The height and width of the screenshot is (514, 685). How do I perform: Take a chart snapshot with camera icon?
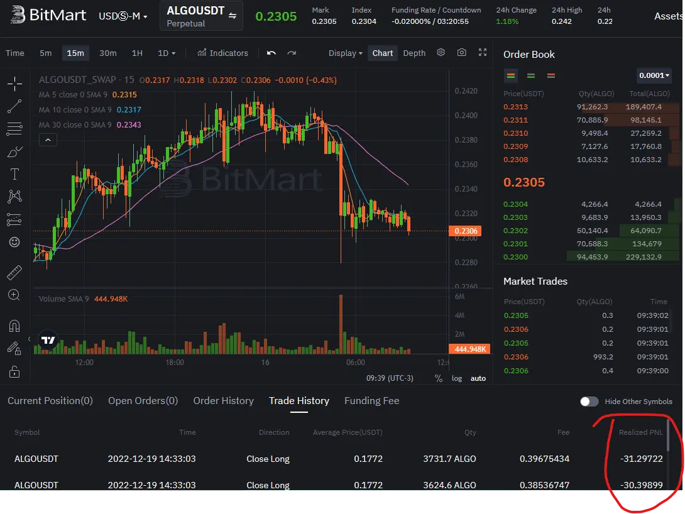461,52
